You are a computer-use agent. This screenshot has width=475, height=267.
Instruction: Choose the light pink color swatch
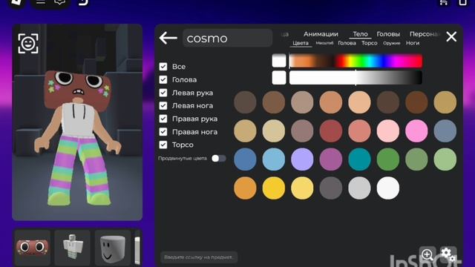coord(387,131)
